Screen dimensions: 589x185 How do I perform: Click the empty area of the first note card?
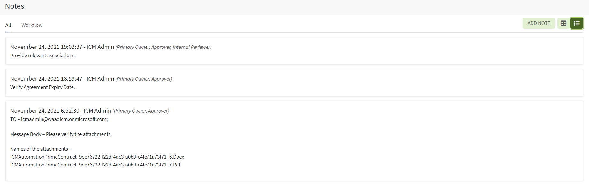click(x=383, y=51)
